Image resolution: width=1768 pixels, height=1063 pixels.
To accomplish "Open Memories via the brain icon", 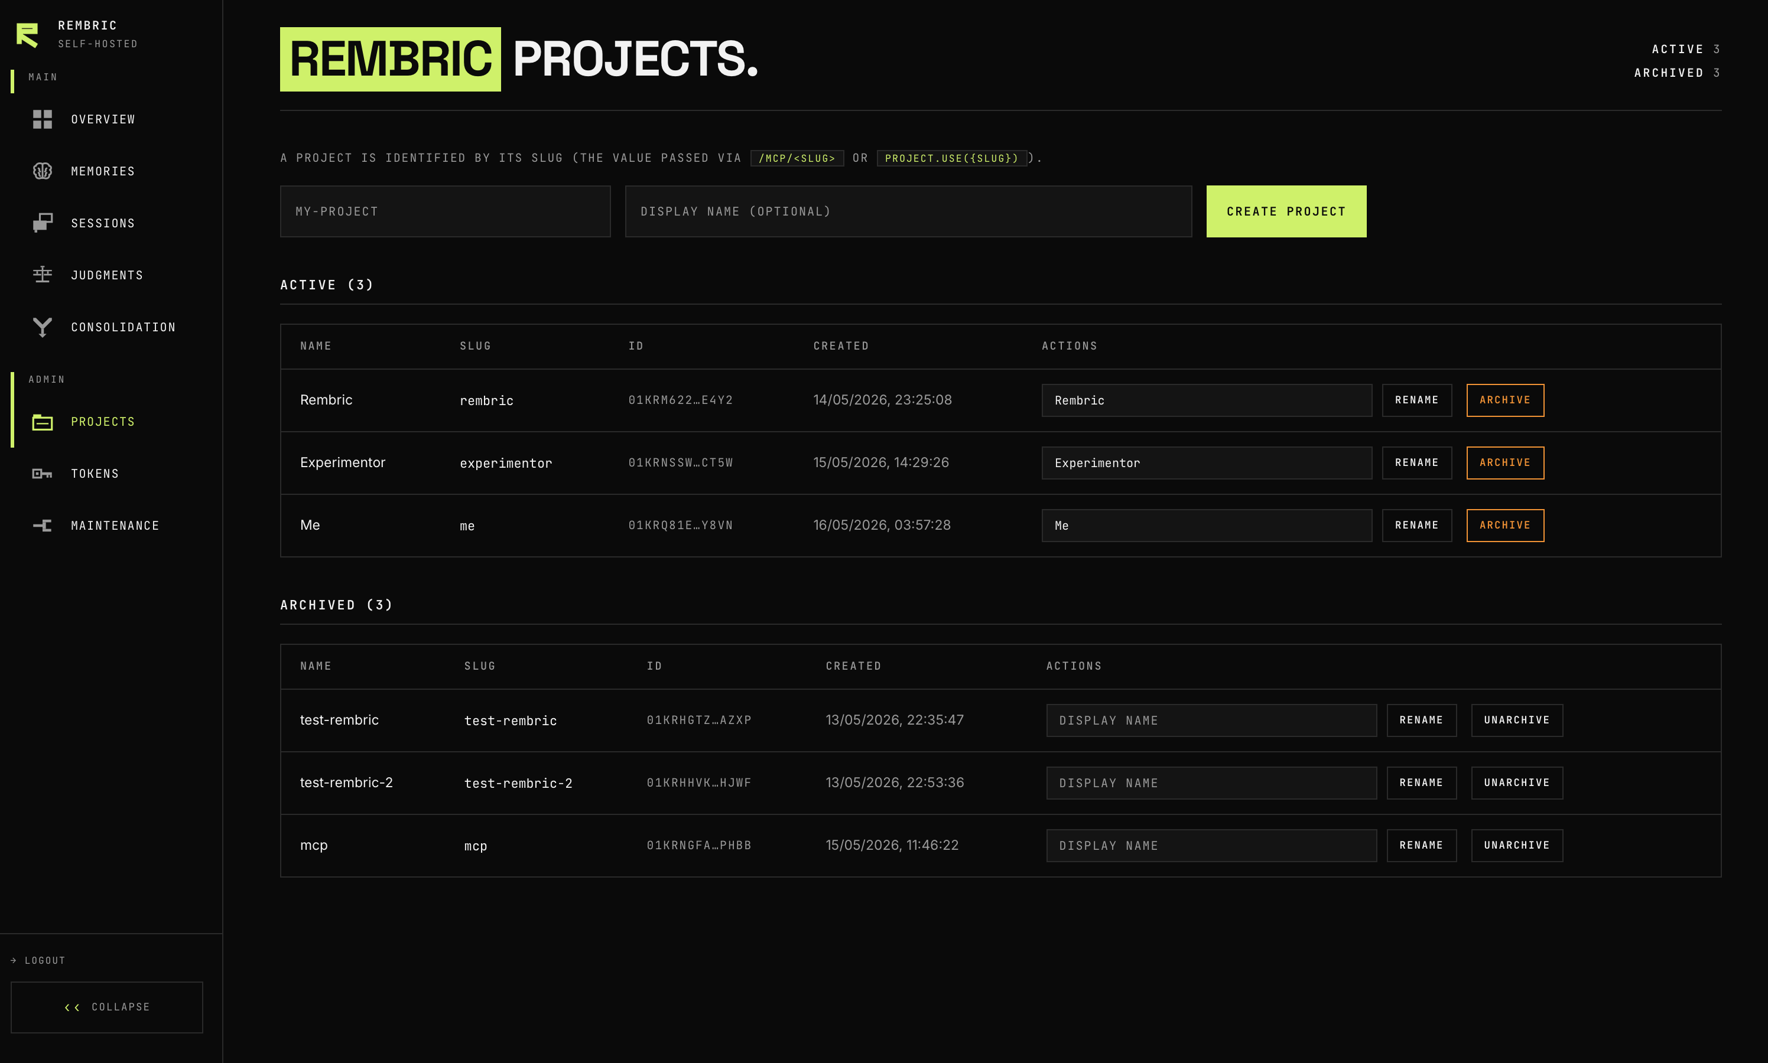I will (x=43, y=171).
